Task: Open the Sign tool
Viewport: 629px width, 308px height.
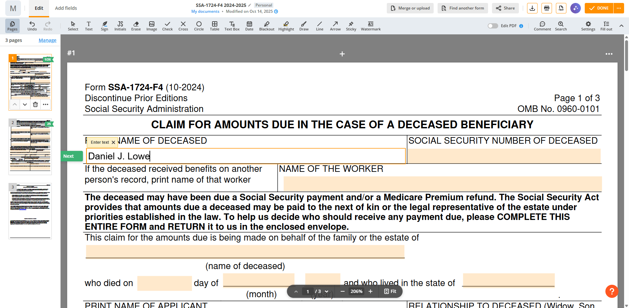Action: click(x=105, y=26)
